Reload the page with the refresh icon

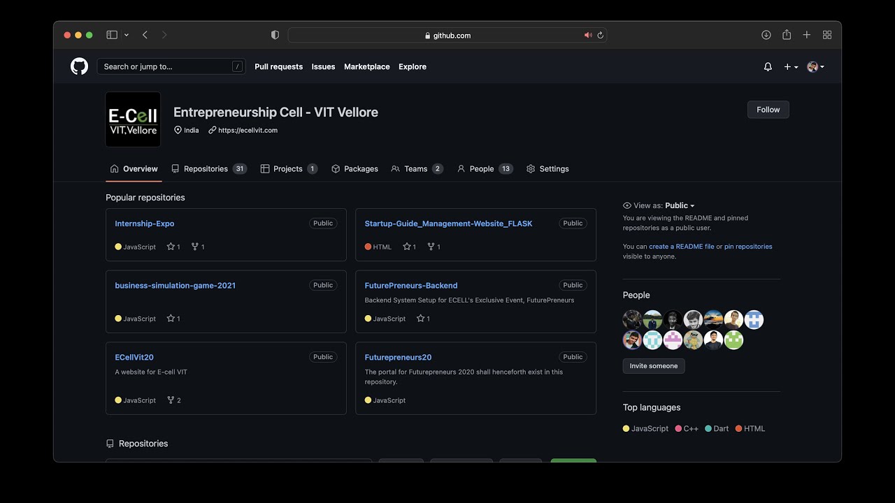[600, 35]
